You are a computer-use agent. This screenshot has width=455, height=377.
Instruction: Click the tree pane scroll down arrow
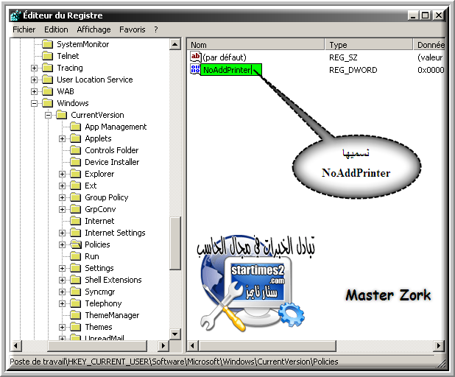click(x=175, y=334)
